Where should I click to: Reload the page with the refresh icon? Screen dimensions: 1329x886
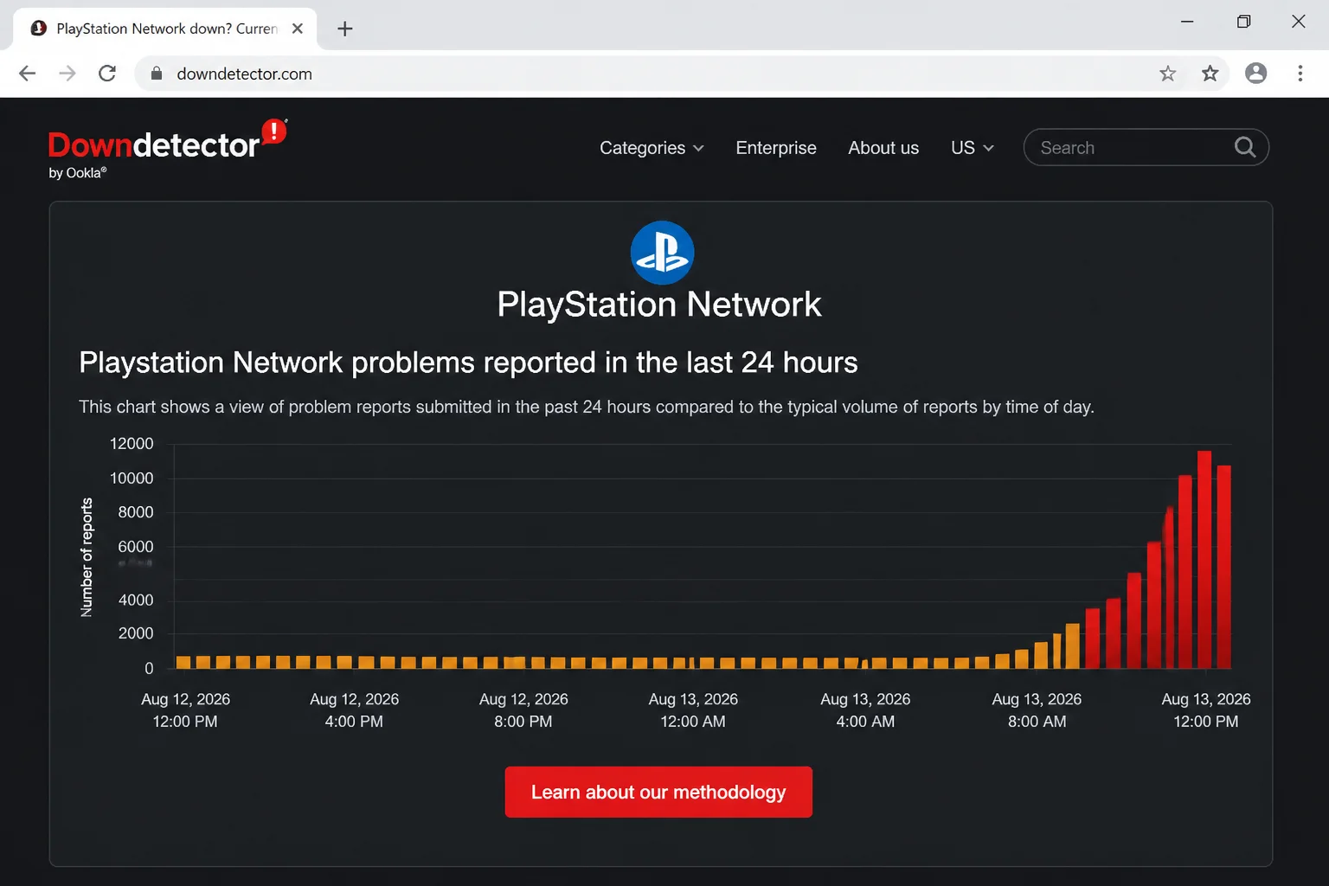coord(107,74)
